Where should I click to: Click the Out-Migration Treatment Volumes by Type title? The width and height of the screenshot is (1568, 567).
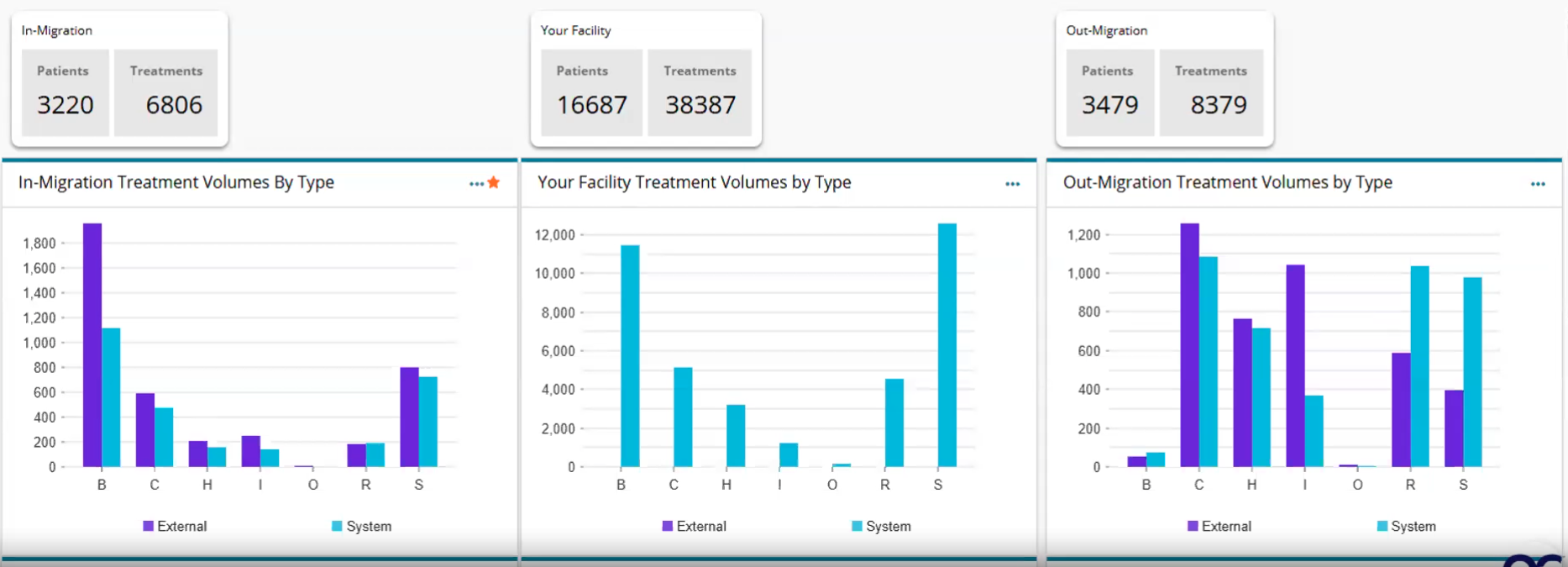1227,182
